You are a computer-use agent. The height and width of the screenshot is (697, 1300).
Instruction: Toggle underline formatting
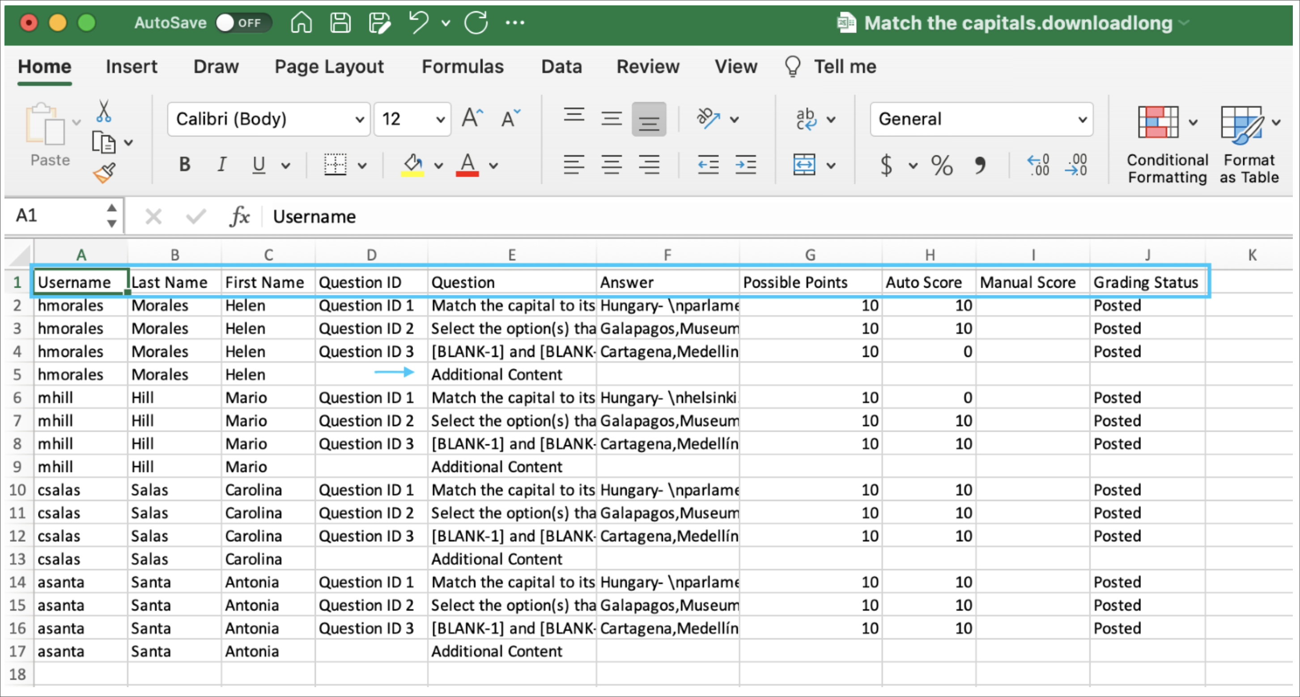coord(258,165)
